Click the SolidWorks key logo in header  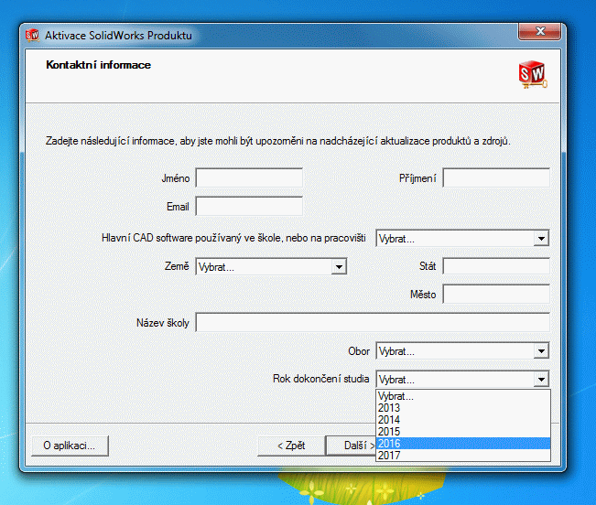pos(532,72)
